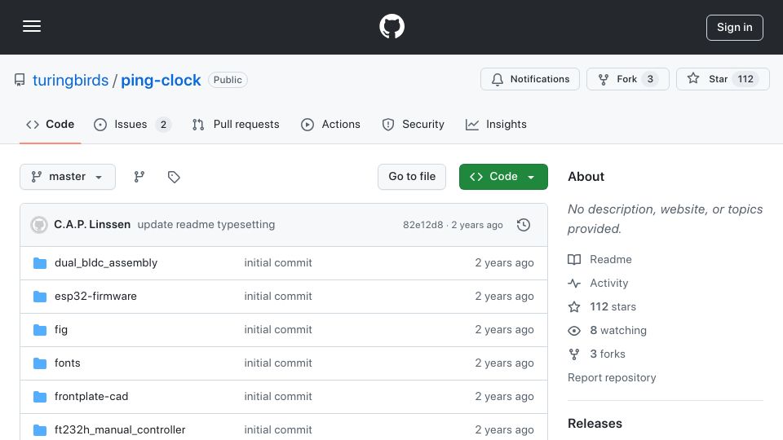The width and height of the screenshot is (783, 440).
Task: Click Report repository link
Action: click(x=612, y=377)
